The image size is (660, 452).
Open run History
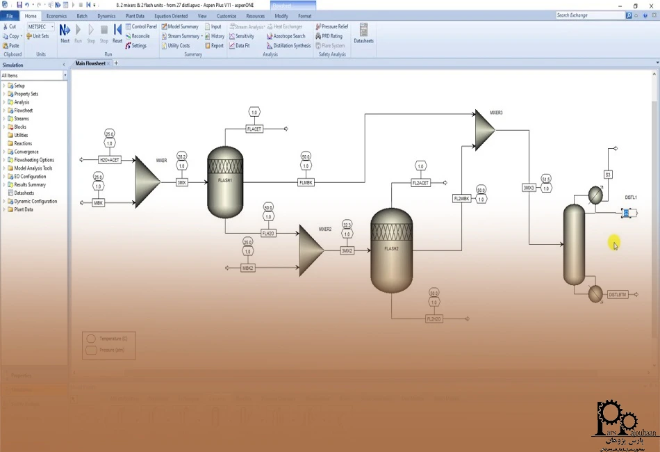tap(215, 35)
